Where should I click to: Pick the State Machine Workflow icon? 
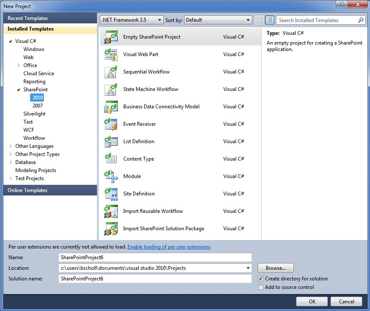(111, 89)
